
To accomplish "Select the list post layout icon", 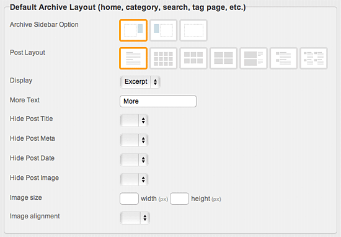I will pos(133,58).
